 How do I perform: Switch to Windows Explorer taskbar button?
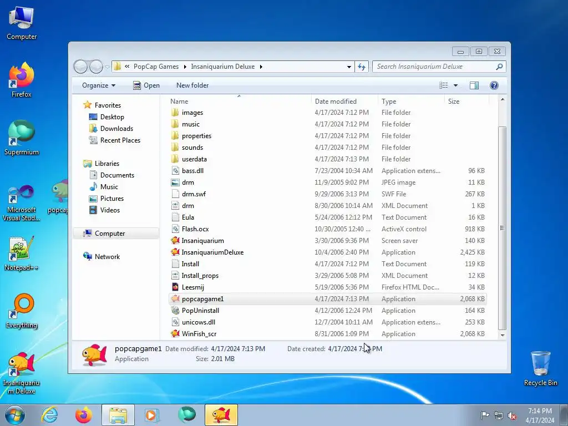click(x=118, y=415)
